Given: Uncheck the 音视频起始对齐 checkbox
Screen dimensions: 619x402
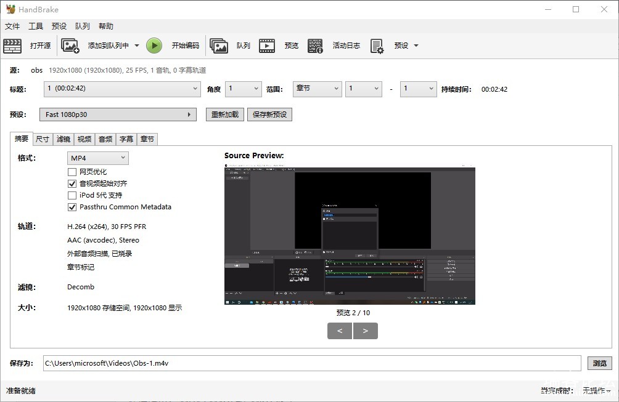Looking at the screenshot, I should click(72, 183).
